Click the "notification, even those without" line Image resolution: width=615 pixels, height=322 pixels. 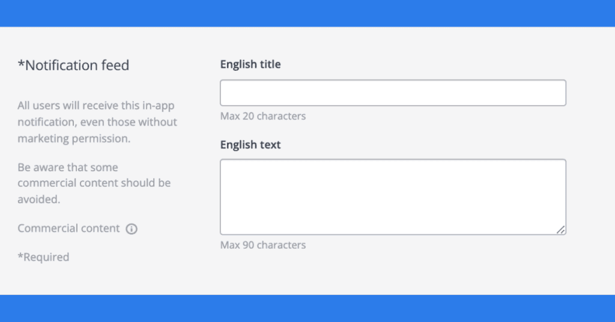coord(97,123)
